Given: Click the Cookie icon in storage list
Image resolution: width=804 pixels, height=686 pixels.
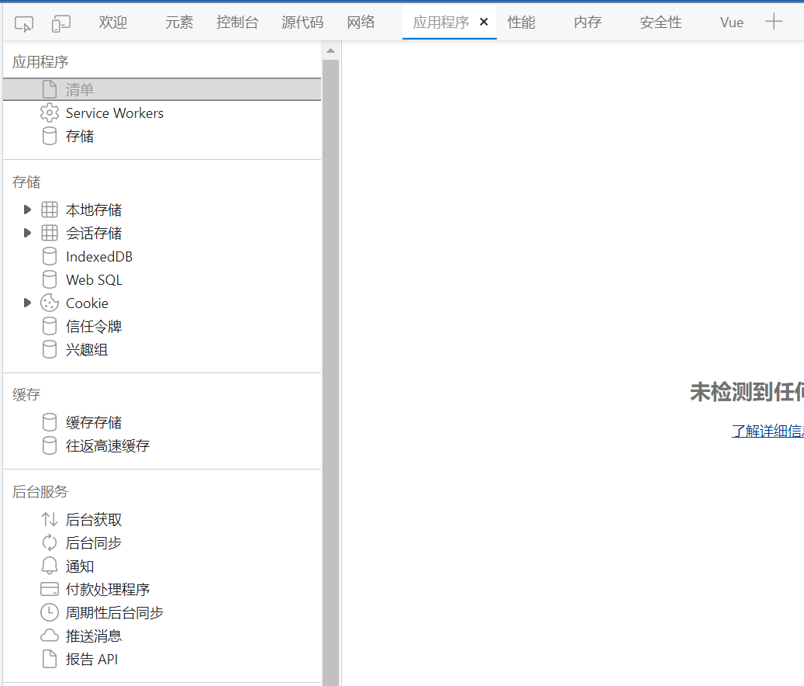Looking at the screenshot, I should click(x=50, y=303).
